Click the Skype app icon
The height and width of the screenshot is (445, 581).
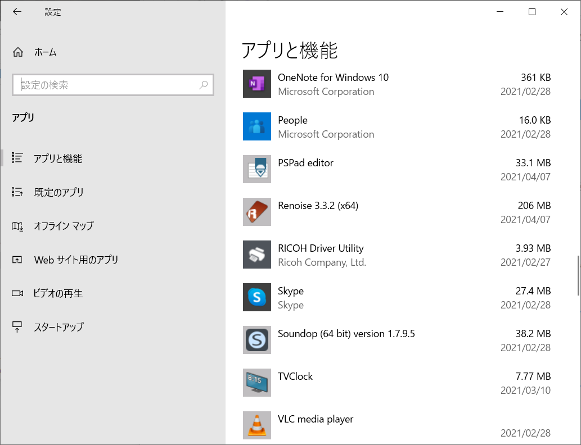coord(257,297)
